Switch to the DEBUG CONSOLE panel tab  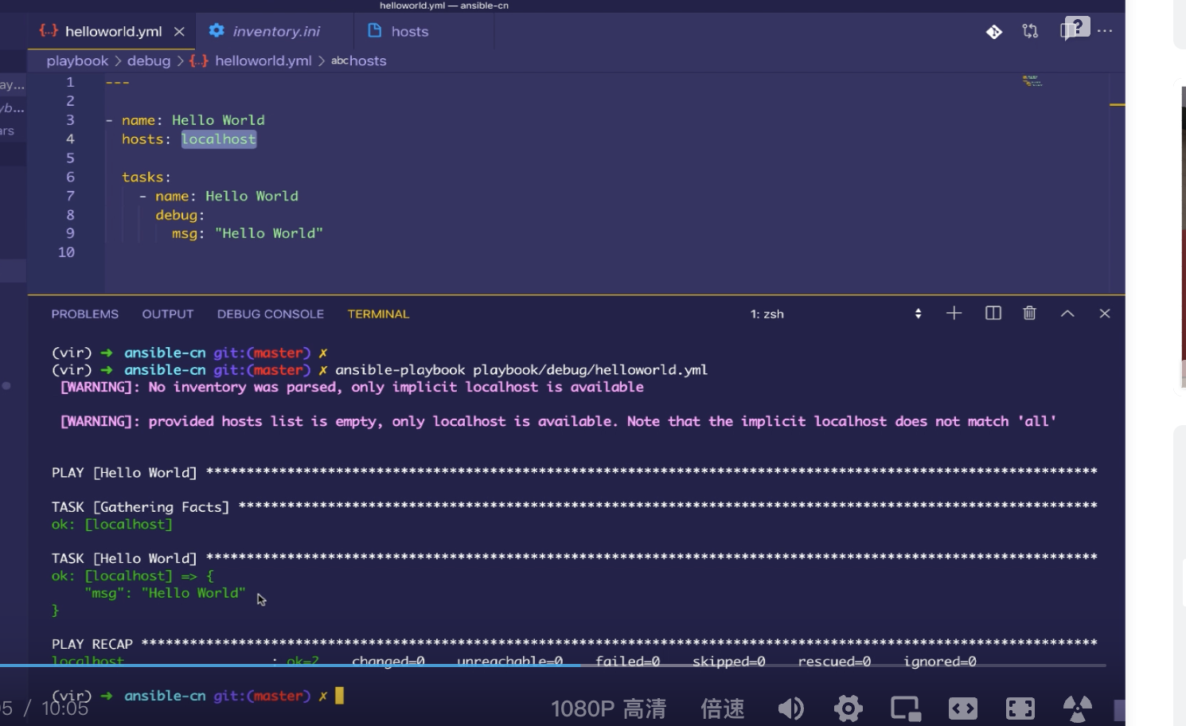(x=271, y=314)
